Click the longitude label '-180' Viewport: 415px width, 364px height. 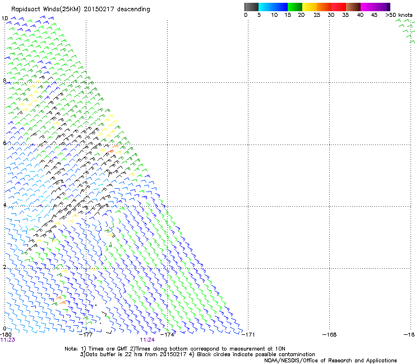click(x=6, y=335)
